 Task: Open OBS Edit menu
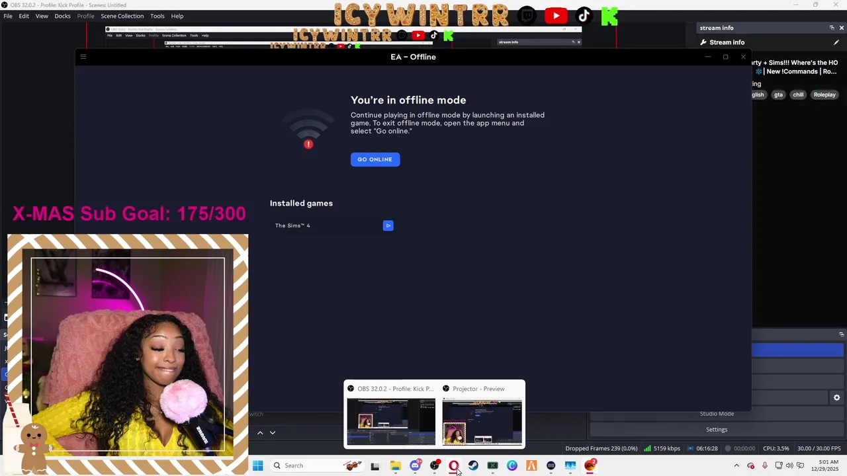(24, 16)
